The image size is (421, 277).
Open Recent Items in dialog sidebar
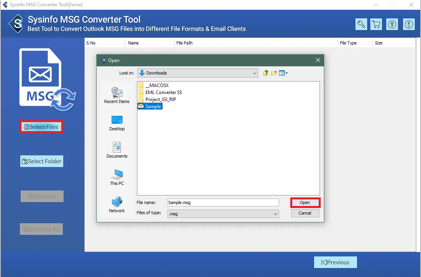coord(117,95)
